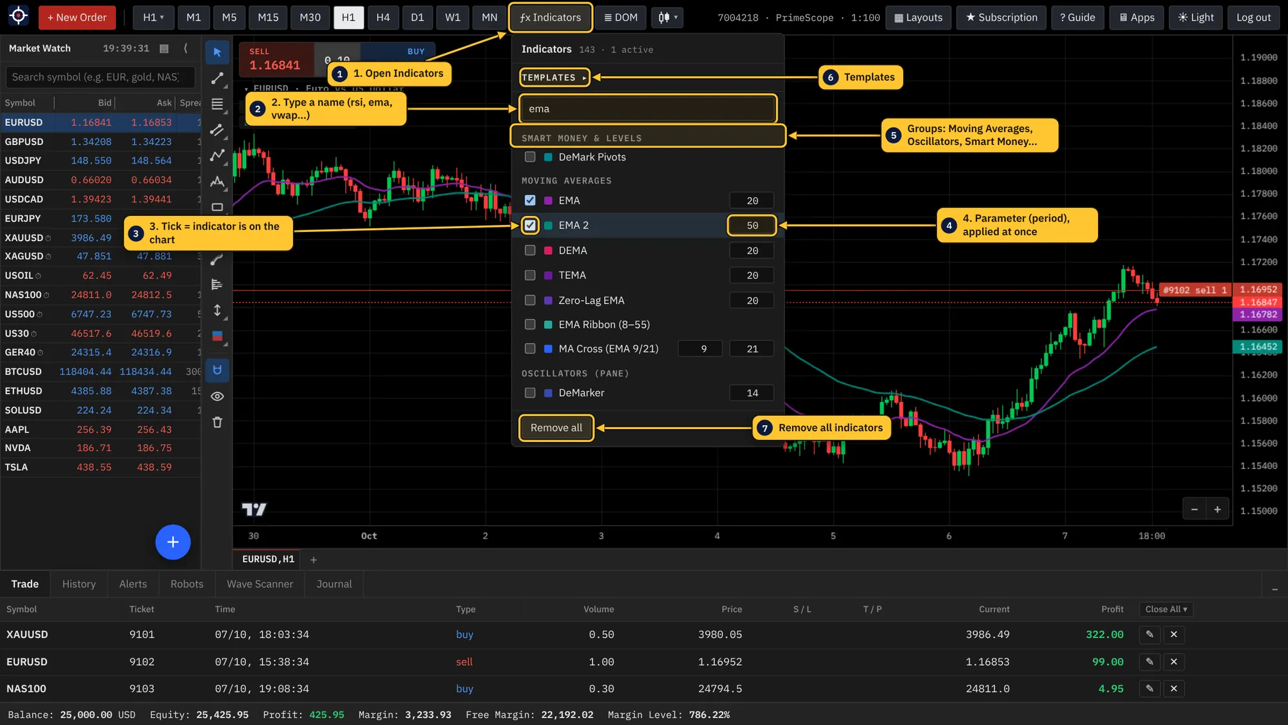Toggle drawings visibility eye icon

[x=217, y=396]
